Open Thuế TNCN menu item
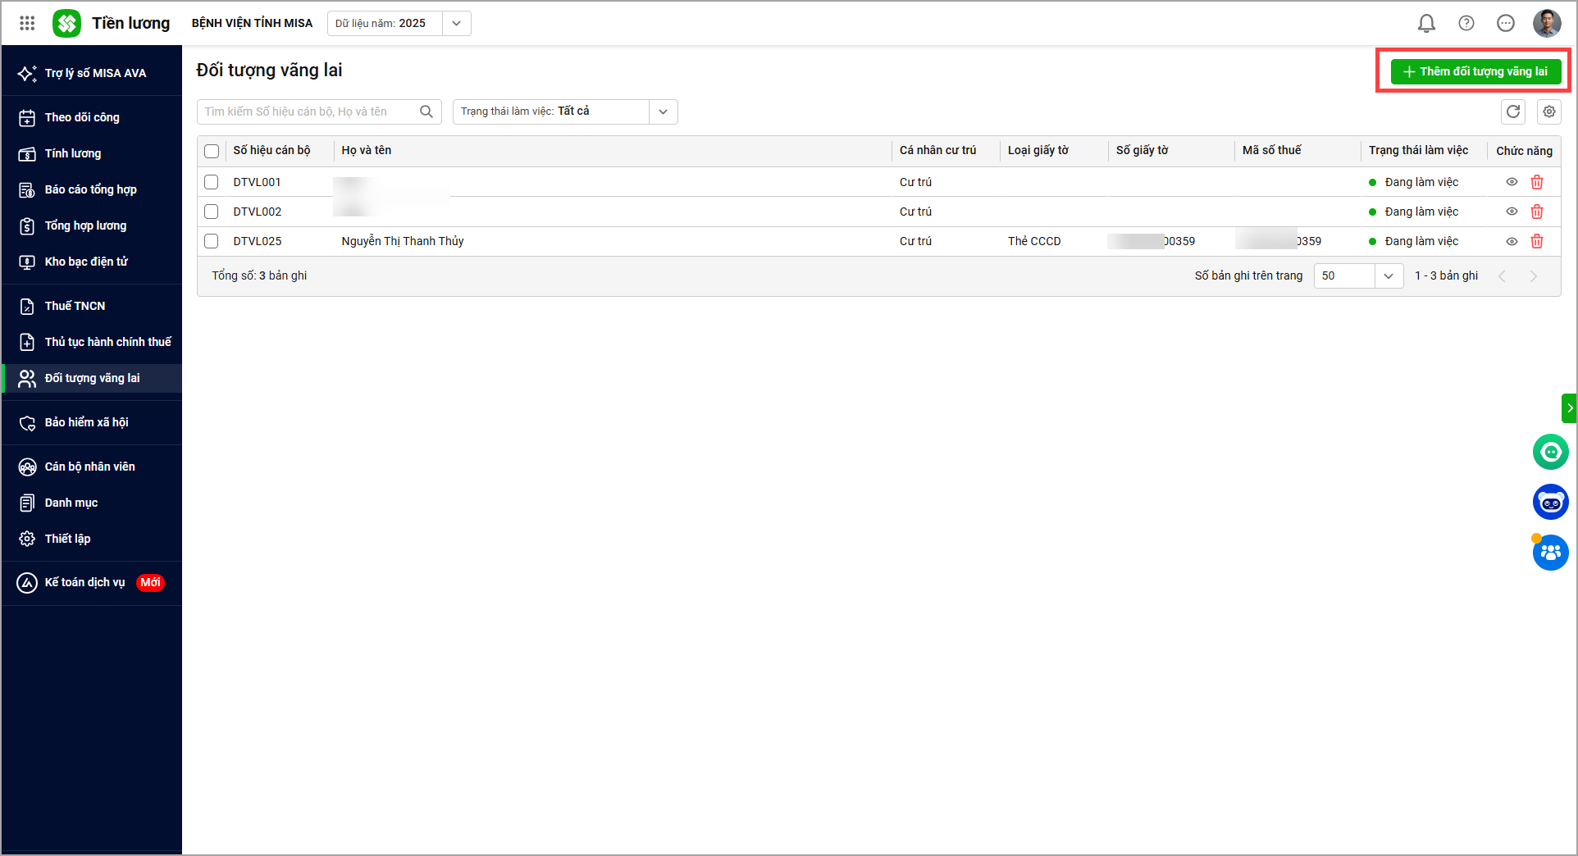Viewport: 1578px width, 856px height. tap(75, 306)
